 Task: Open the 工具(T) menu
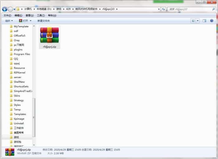tap(41, 15)
